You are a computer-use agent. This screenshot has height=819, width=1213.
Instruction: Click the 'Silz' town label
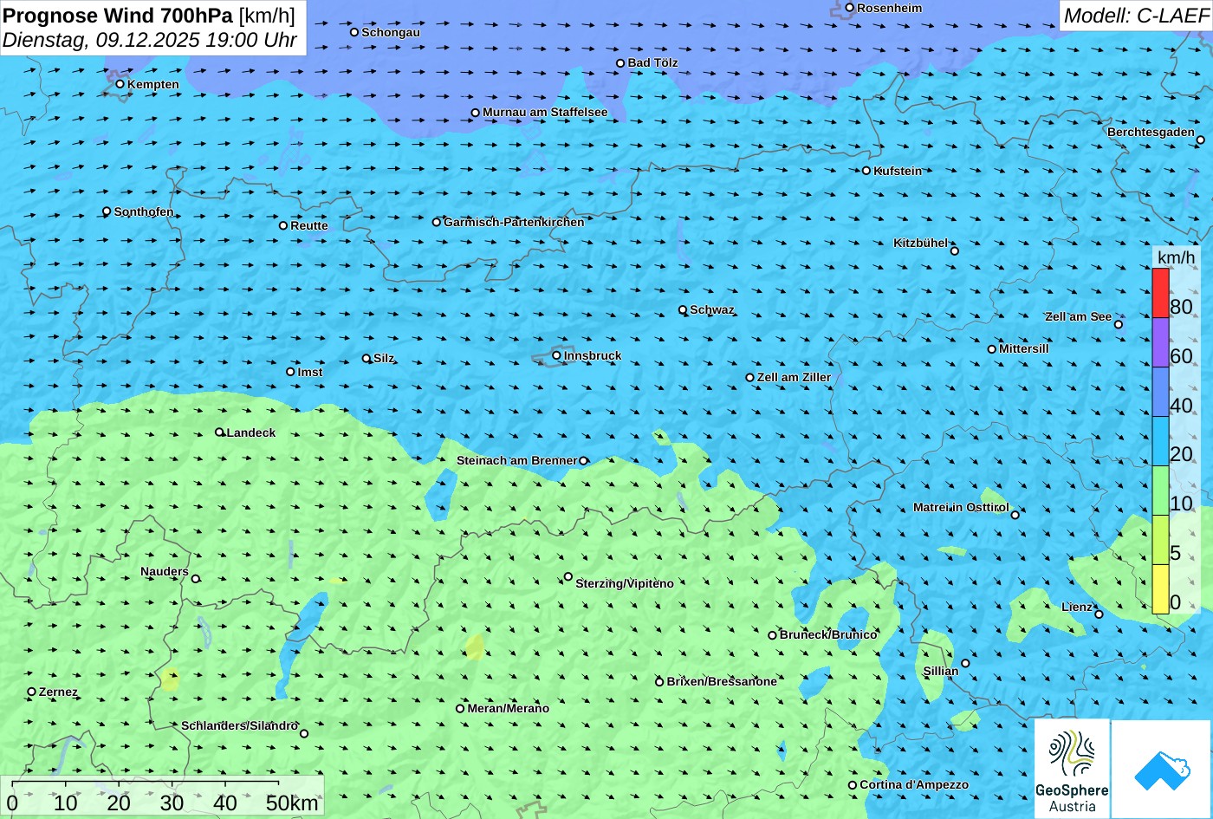(384, 359)
